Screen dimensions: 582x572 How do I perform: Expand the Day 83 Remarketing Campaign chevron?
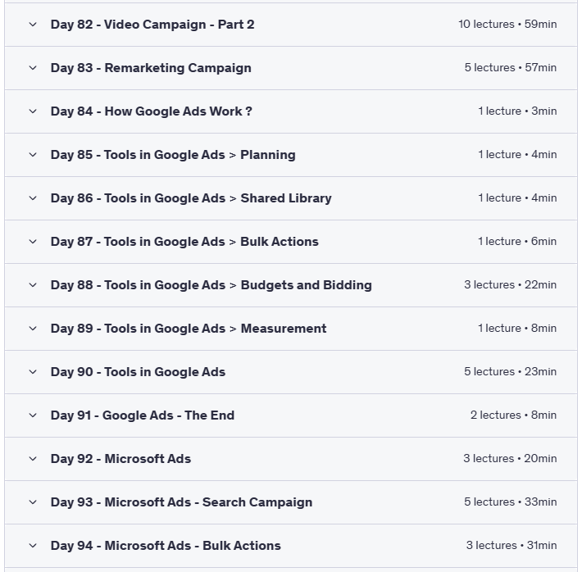coord(33,68)
